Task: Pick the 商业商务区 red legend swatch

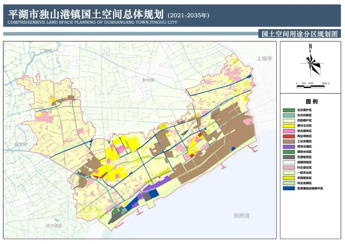Action: click(x=288, y=136)
